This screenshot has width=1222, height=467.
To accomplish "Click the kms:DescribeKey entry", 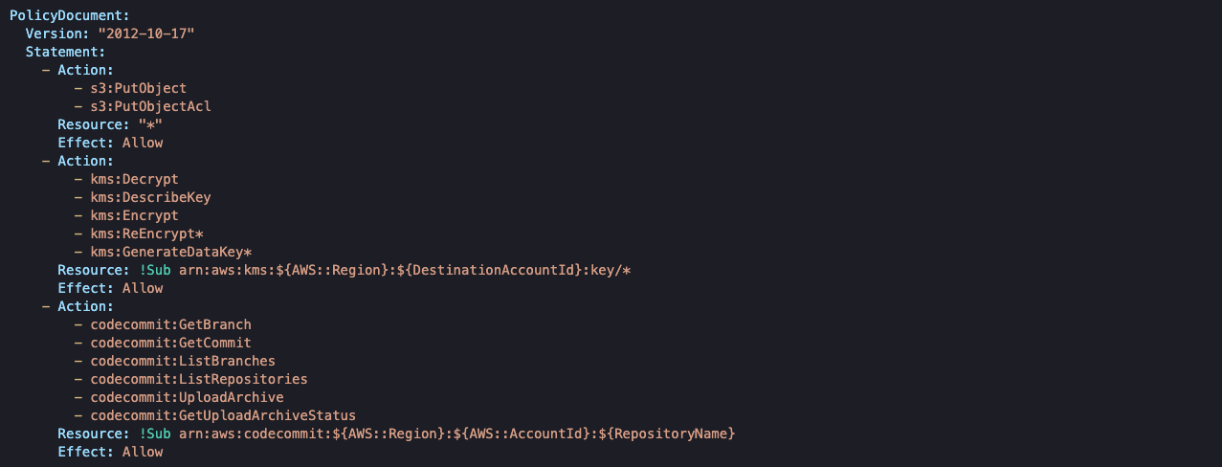I will (150, 197).
